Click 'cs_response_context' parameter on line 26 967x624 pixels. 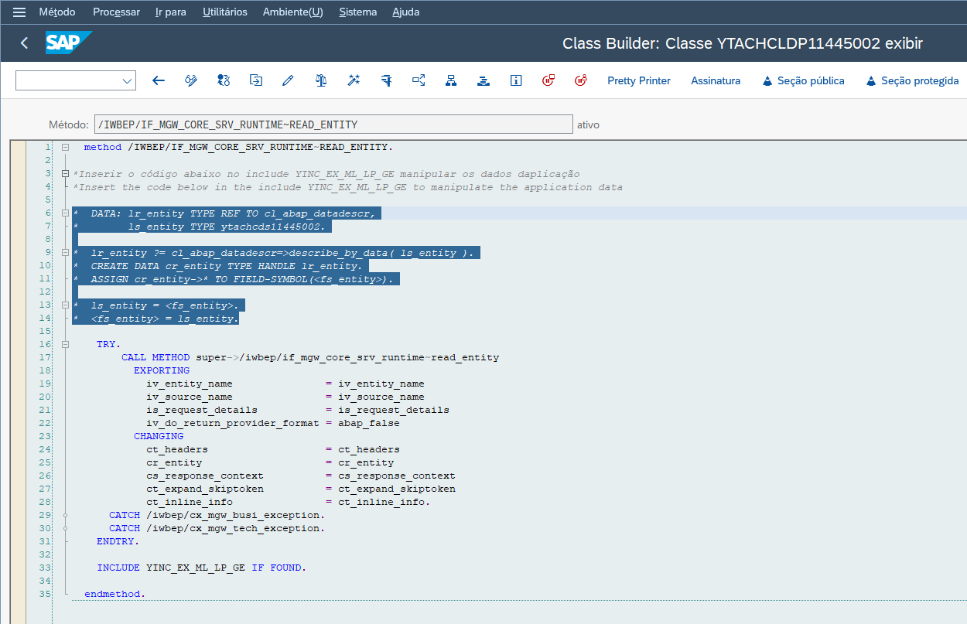click(x=205, y=476)
